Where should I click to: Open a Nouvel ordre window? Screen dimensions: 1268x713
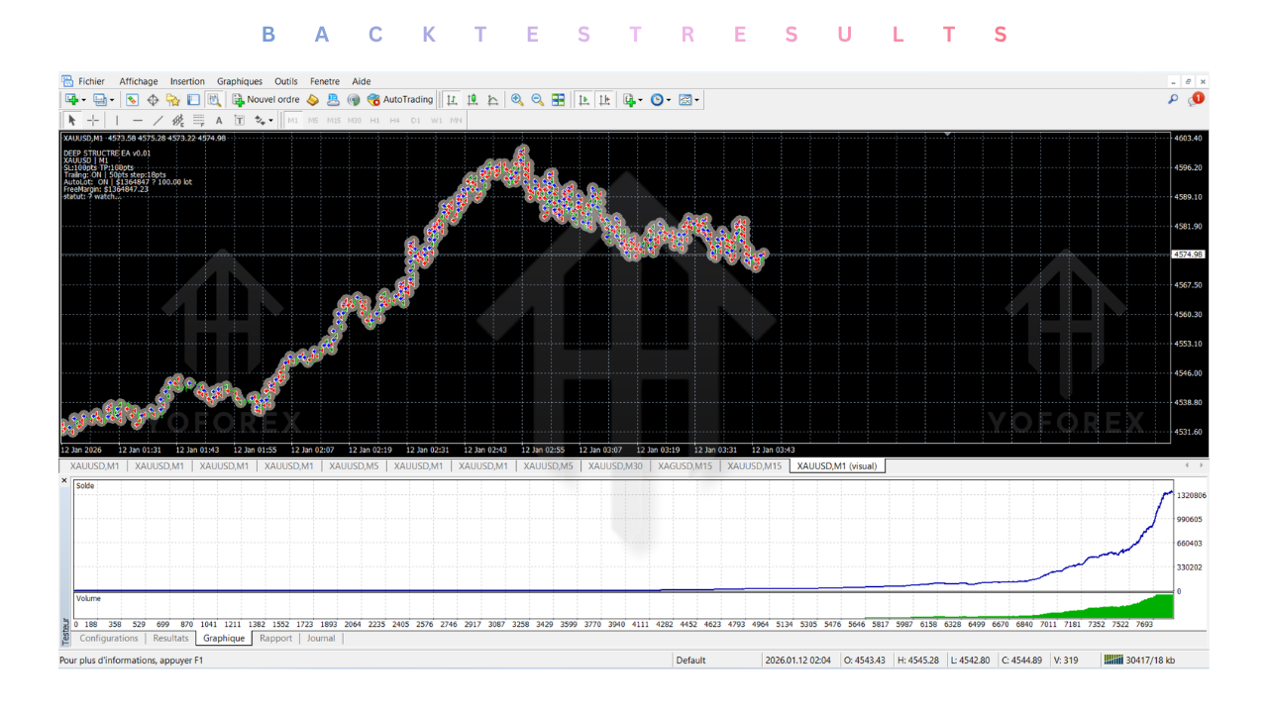point(265,99)
